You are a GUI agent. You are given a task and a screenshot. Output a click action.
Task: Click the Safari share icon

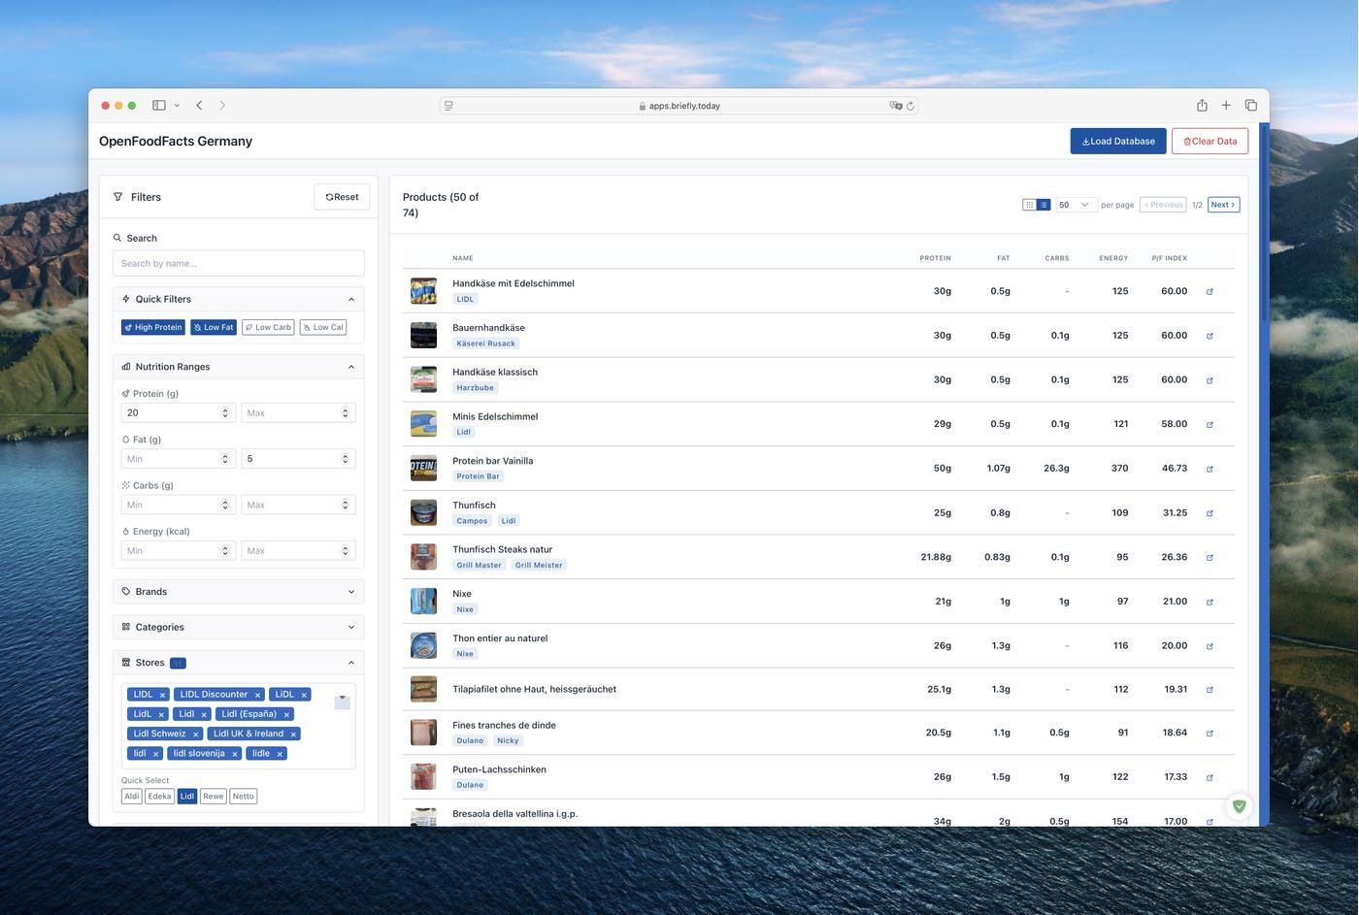pyautogui.click(x=1202, y=106)
